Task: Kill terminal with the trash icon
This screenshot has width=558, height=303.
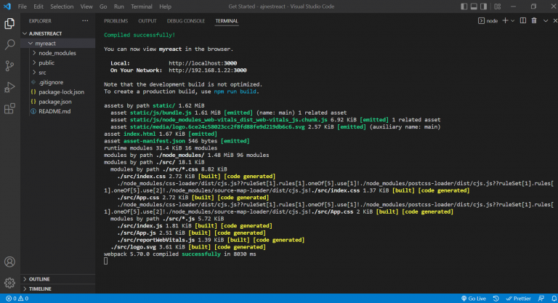Action: coord(533,21)
